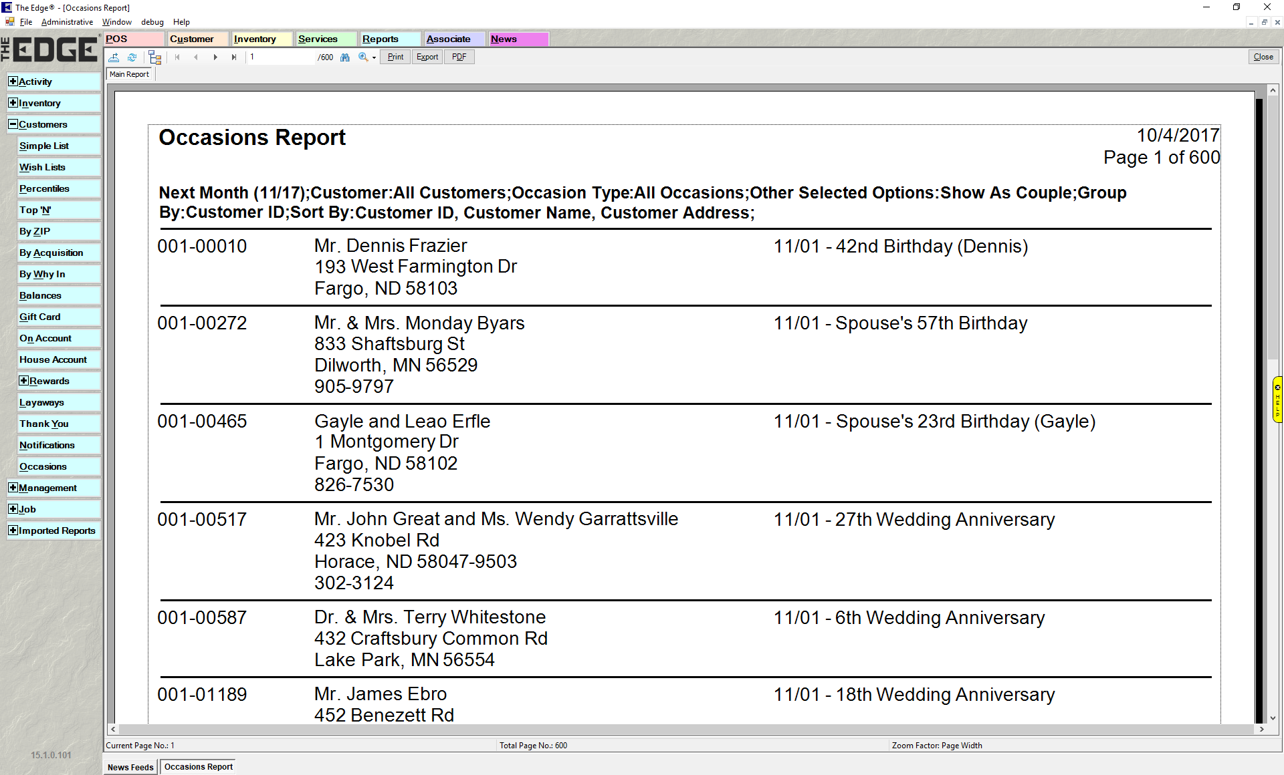Switch to the News Feeds tab
Viewport: 1284px width, 775px height.
(130, 767)
